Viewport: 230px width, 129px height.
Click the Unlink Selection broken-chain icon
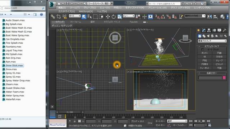(59, 16)
